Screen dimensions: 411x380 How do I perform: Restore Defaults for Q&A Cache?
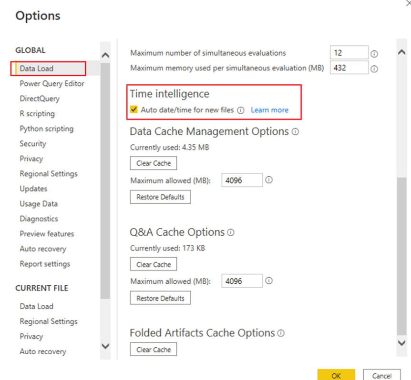click(x=160, y=298)
